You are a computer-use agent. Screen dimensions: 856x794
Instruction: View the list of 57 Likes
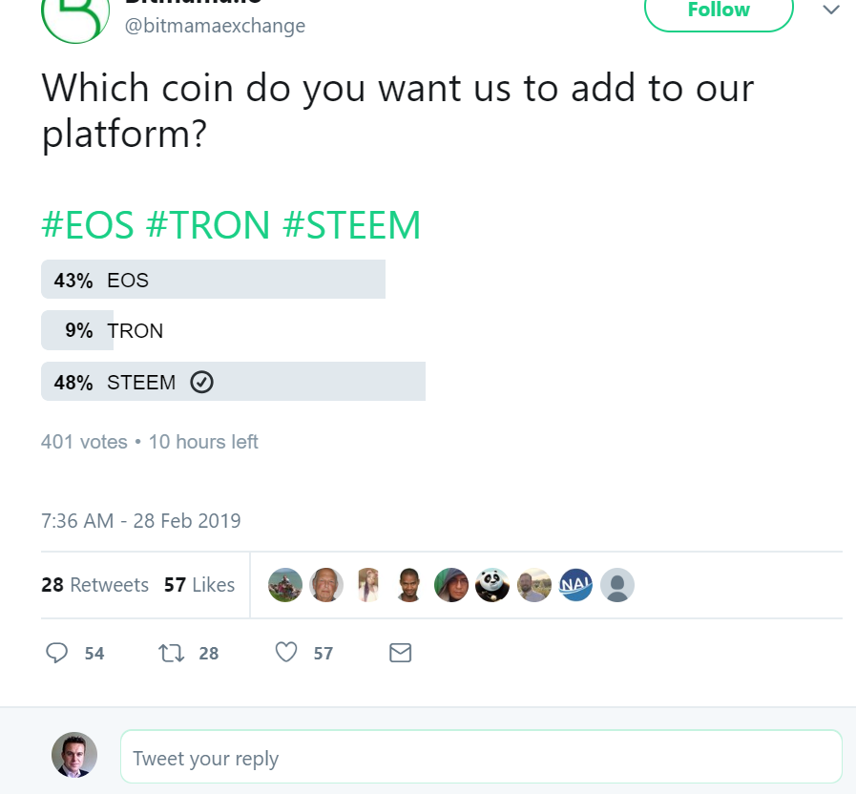198,585
